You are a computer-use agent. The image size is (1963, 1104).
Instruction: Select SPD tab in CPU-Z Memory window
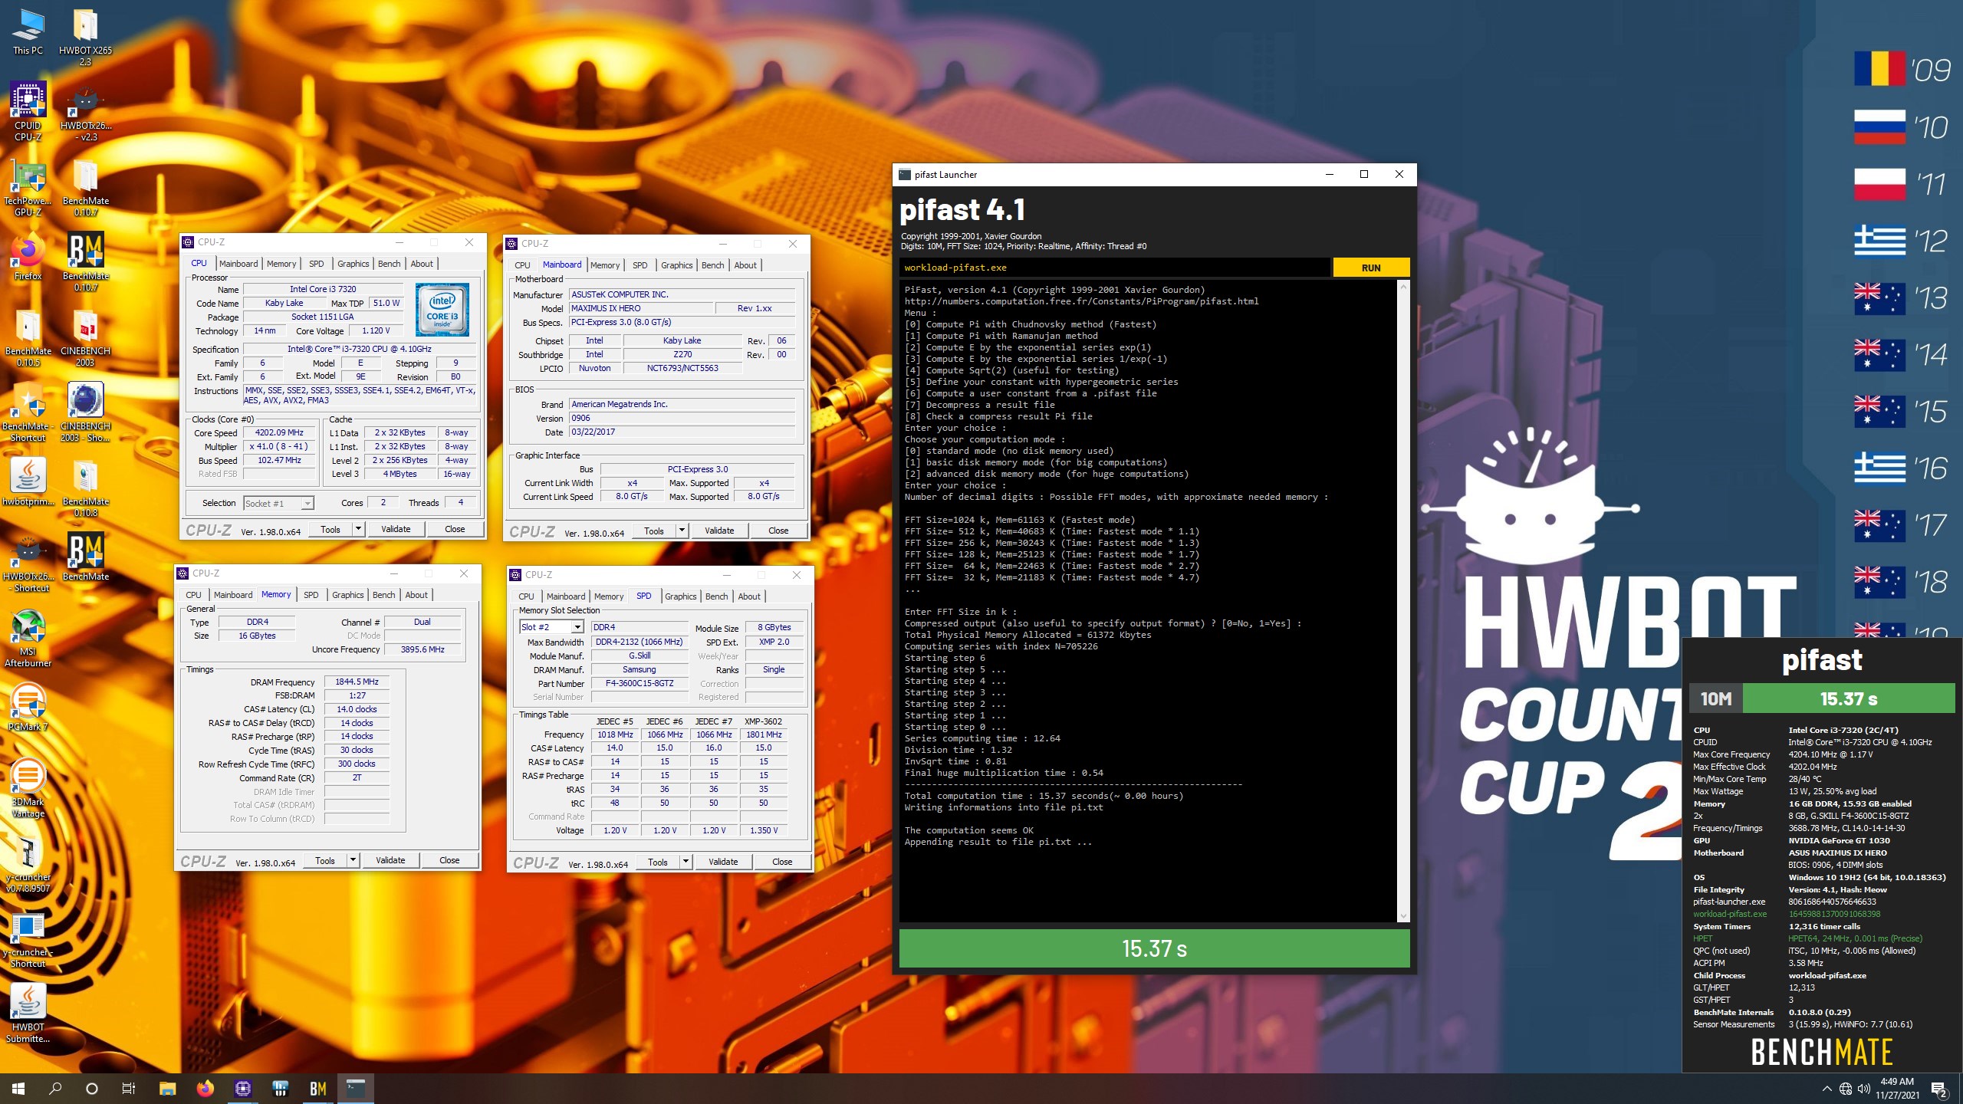311,595
